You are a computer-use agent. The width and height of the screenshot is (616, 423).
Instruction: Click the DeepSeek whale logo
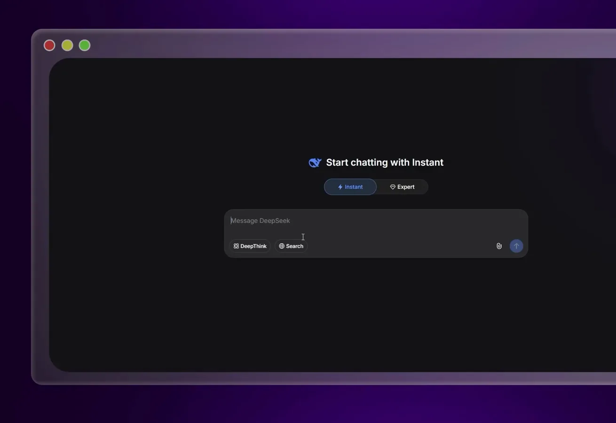[315, 163]
